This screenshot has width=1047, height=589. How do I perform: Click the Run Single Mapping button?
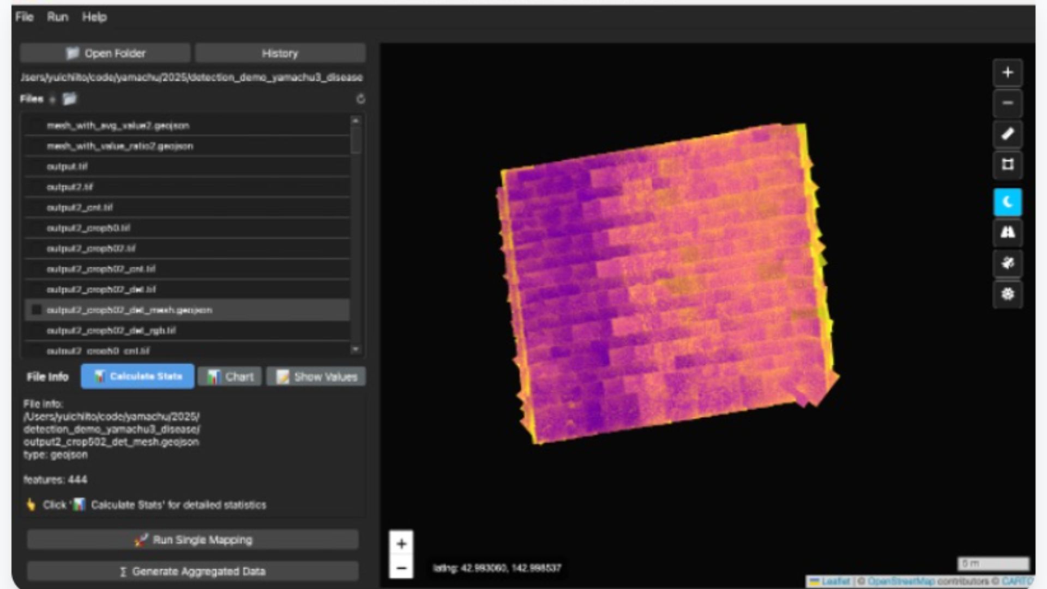click(195, 540)
